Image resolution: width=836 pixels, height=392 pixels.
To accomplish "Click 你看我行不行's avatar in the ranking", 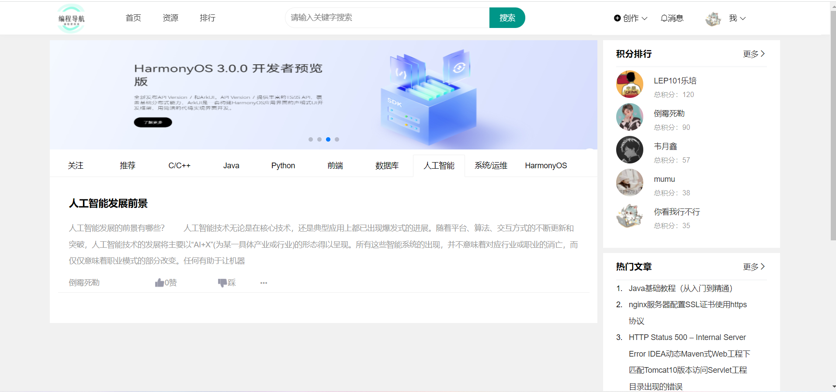I will [x=630, y=215].
